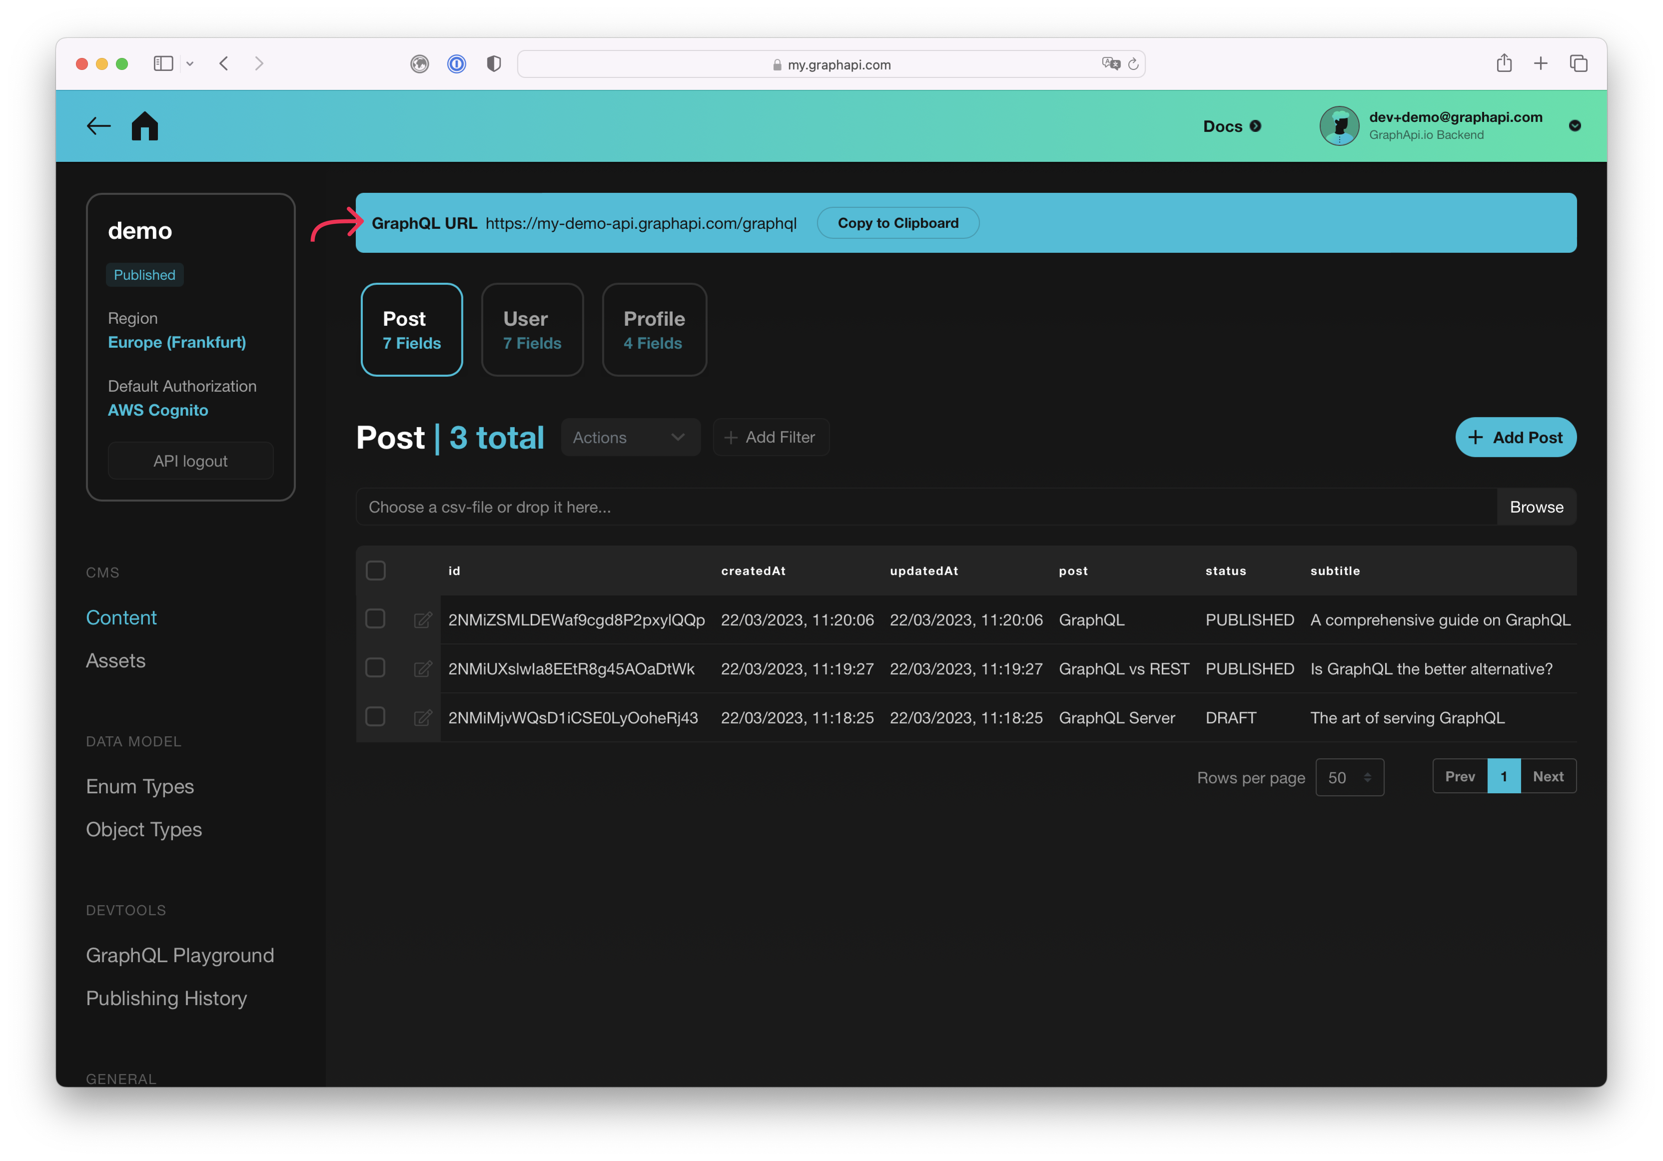Sort by the updatedAt column header
The height and width of the screenshot is (1161, 1663).
tap(923, 571)
